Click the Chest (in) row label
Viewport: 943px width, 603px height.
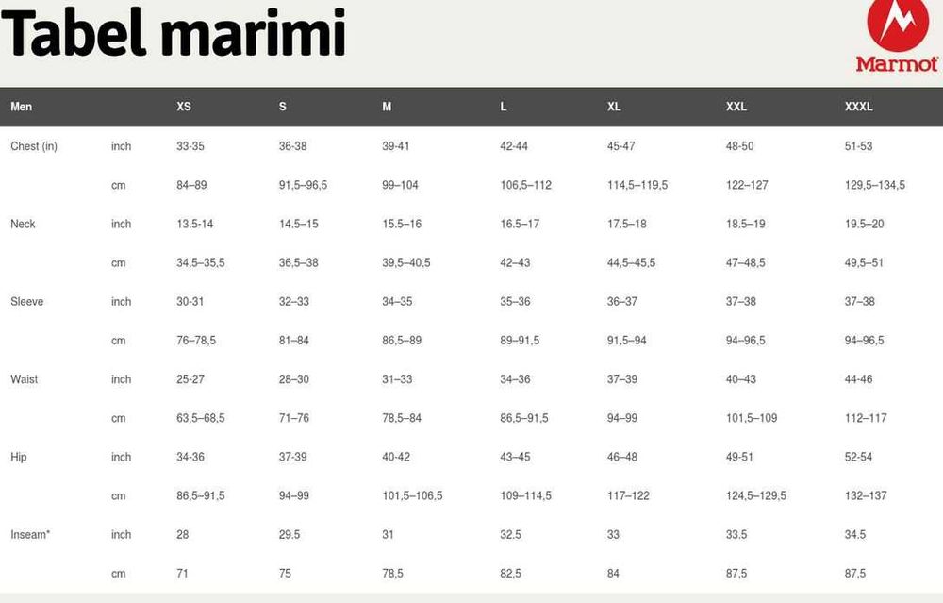pos(34,146)
